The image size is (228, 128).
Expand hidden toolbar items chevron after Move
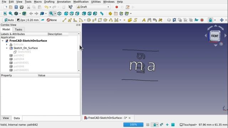(226, 20)
